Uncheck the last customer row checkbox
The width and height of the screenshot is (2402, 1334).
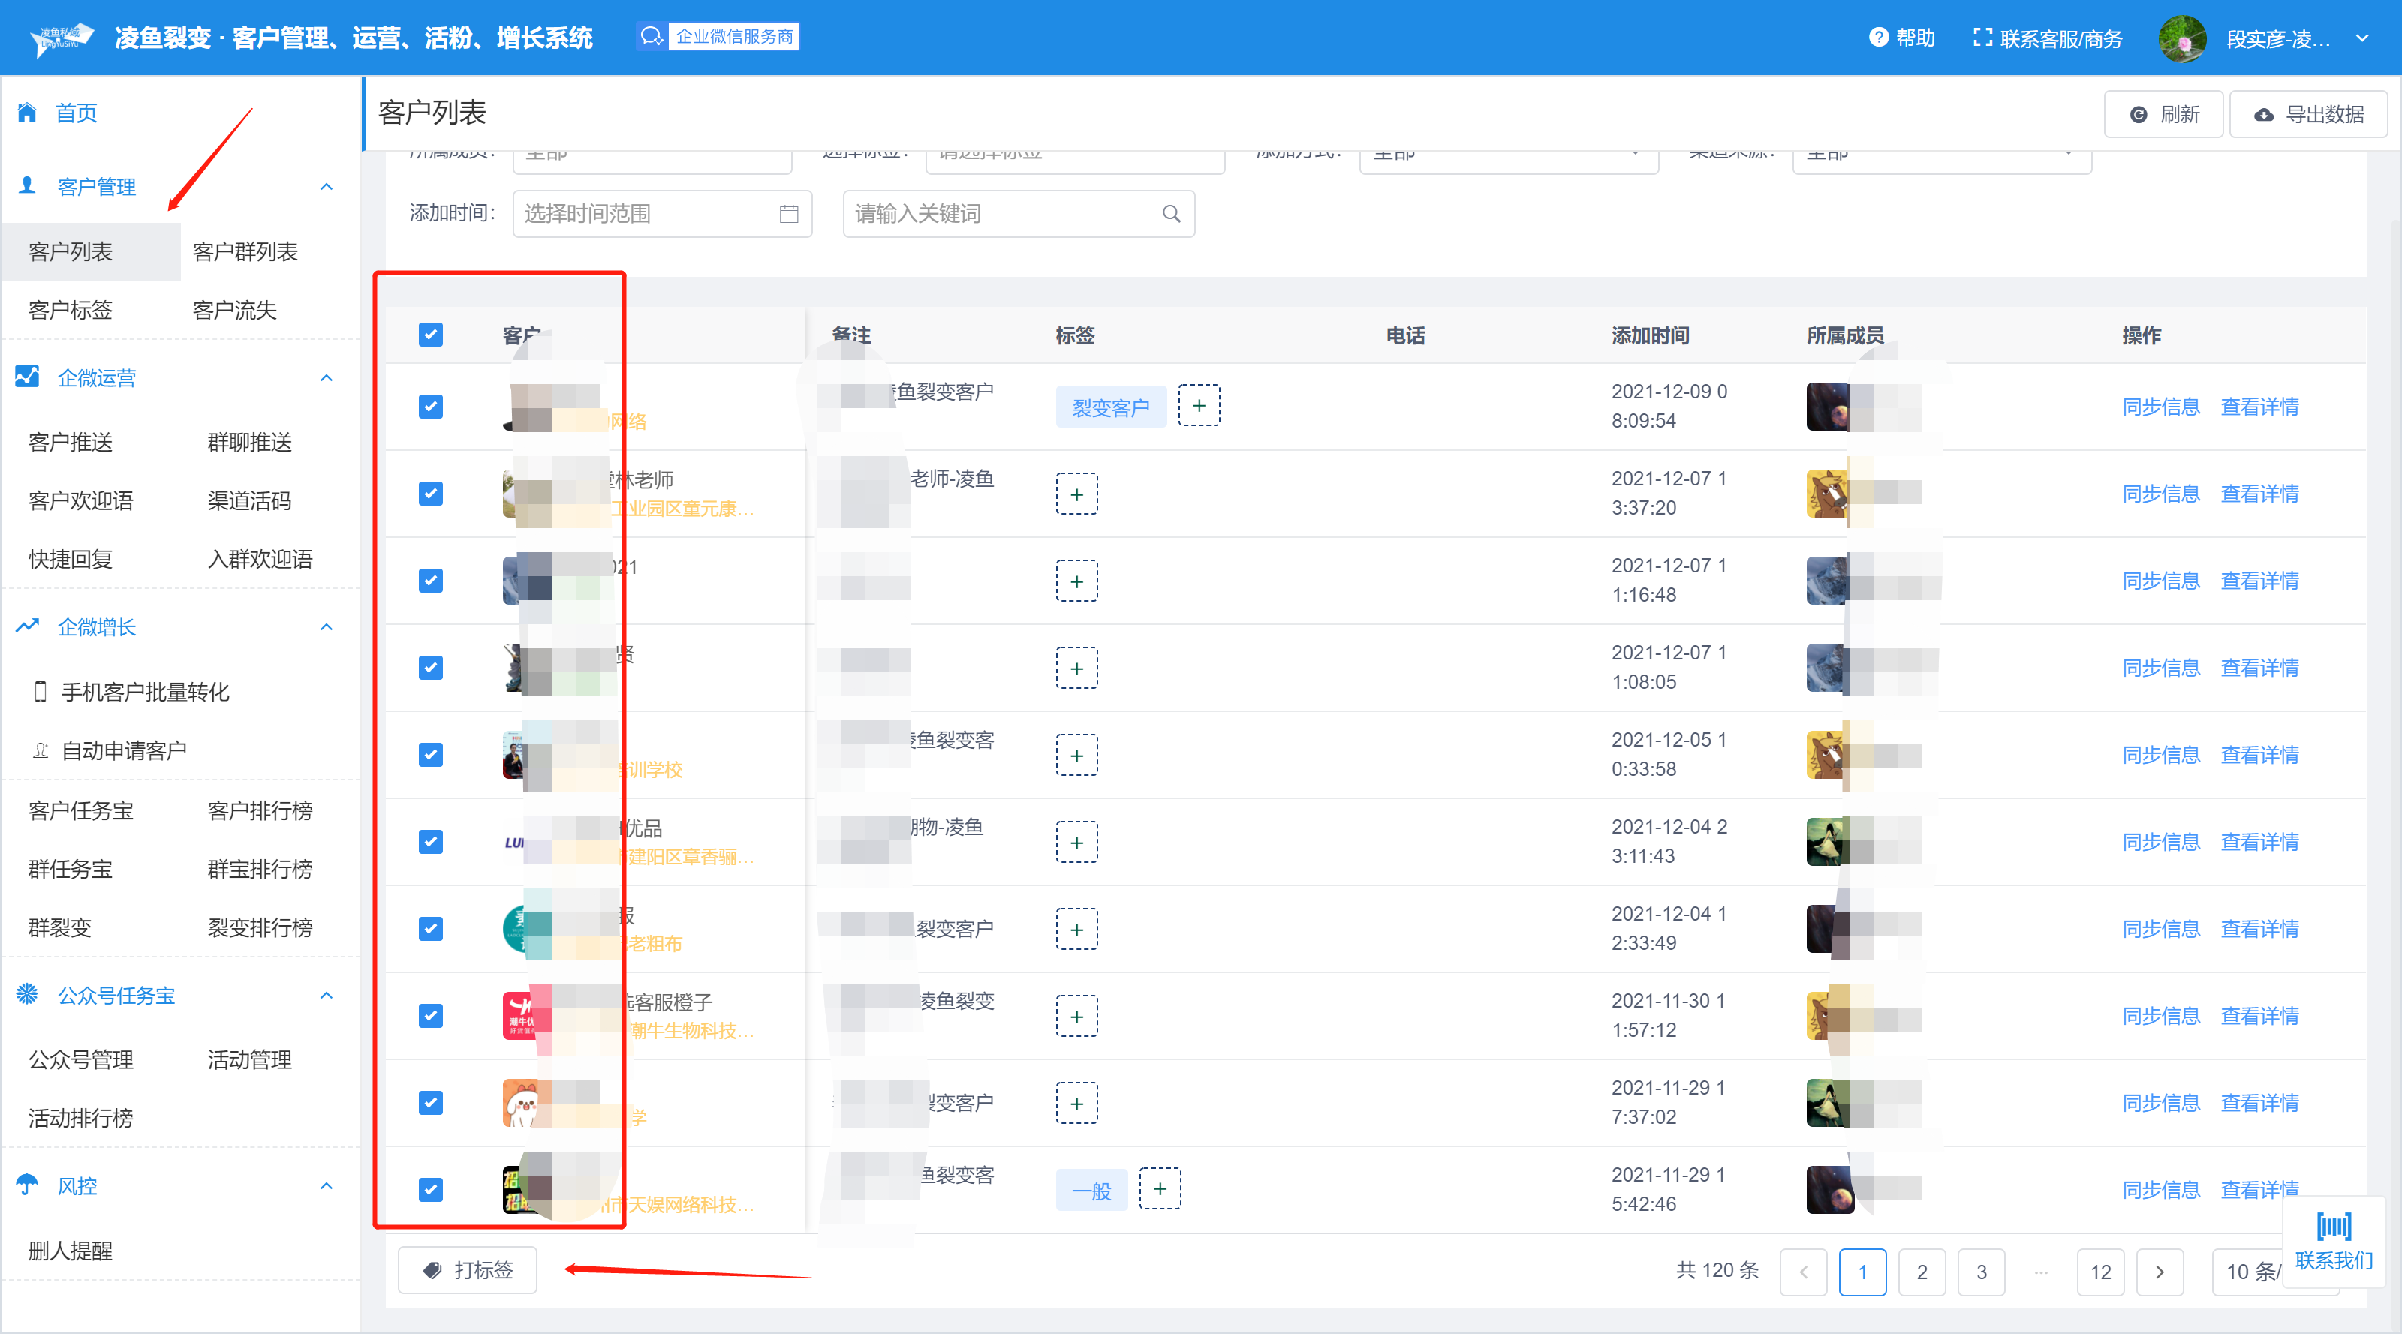430,1189
